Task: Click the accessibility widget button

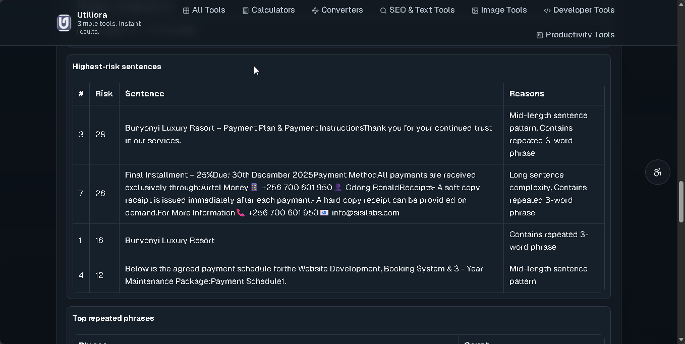Action: point(658,172)
